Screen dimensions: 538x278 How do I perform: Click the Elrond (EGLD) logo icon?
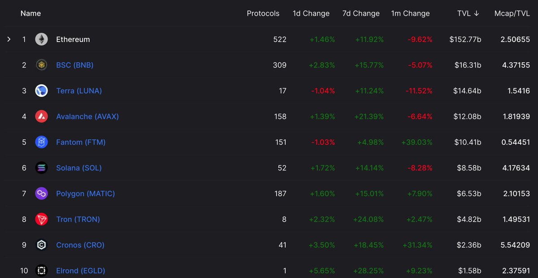coord(42,270)
